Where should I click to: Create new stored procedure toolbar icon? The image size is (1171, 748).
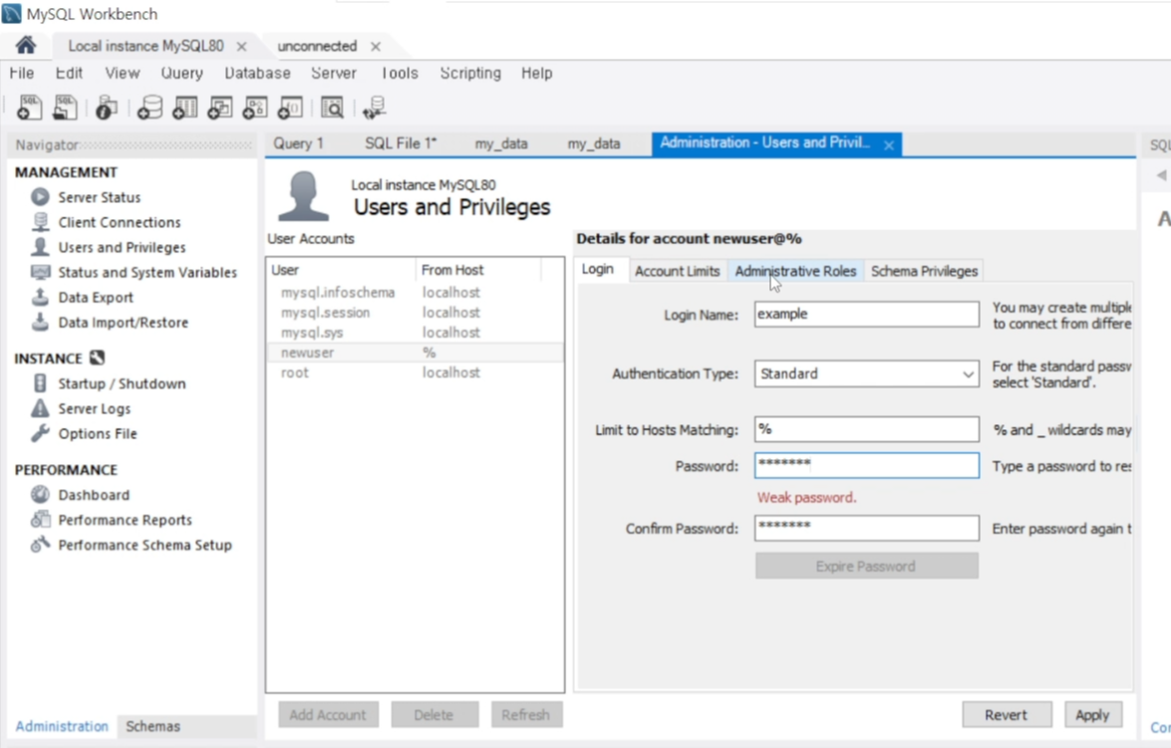[x=255, y=108]
